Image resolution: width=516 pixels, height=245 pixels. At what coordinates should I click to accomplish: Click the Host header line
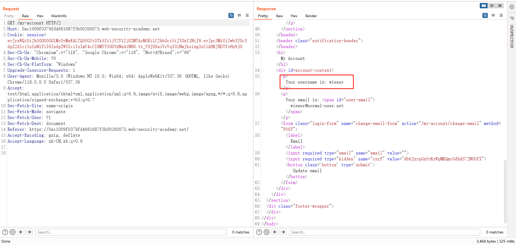84,29
